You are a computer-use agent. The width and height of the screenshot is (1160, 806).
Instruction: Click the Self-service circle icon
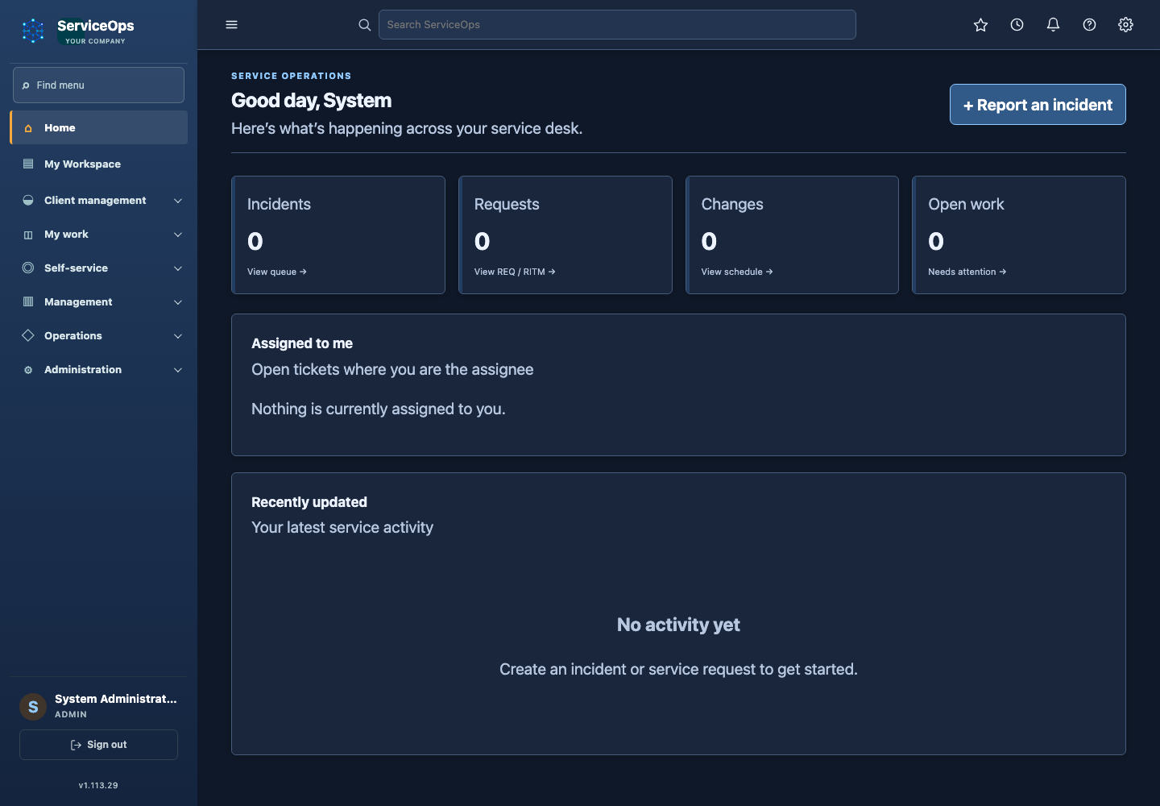28,268
